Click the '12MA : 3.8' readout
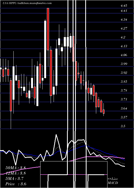Image resolution: width=134 pixels, height=188 pixels. pyautogui.click(x=16, y=173)
